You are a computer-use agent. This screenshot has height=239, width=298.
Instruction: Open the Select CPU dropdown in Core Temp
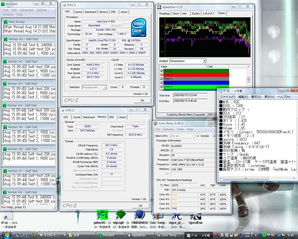click(192, 136)
